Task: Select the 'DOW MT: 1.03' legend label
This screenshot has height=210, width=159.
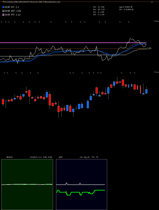Action: 13,11
